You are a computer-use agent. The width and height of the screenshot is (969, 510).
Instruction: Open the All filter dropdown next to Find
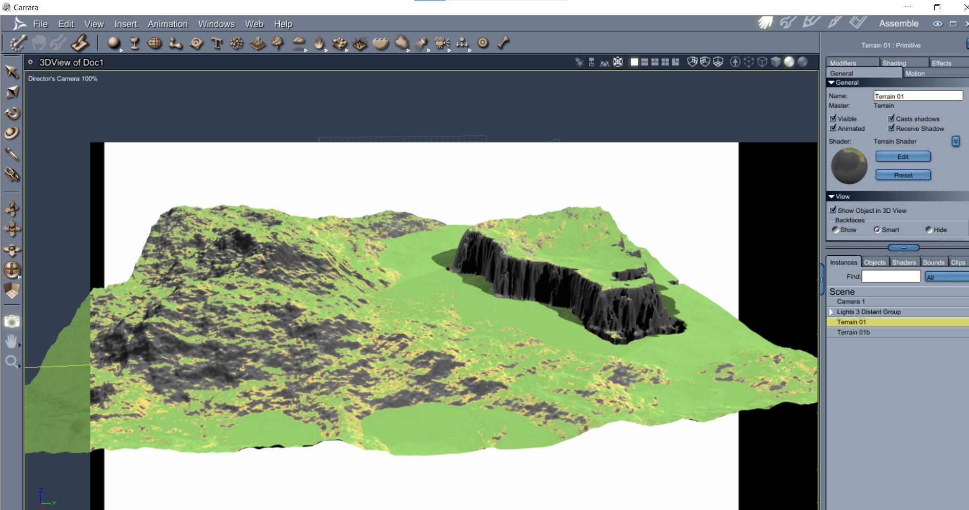(x=946, y=277)
